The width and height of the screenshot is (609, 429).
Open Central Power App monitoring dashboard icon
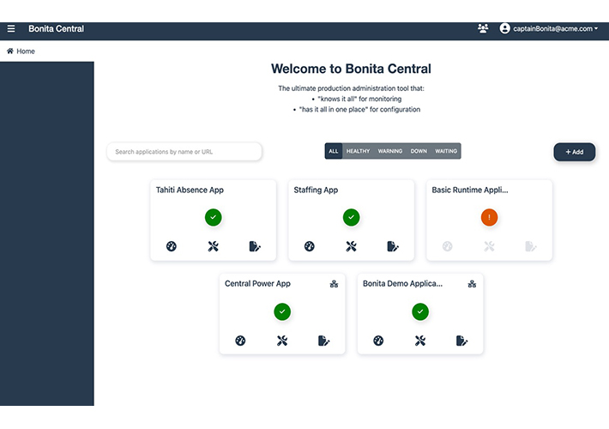240,341
